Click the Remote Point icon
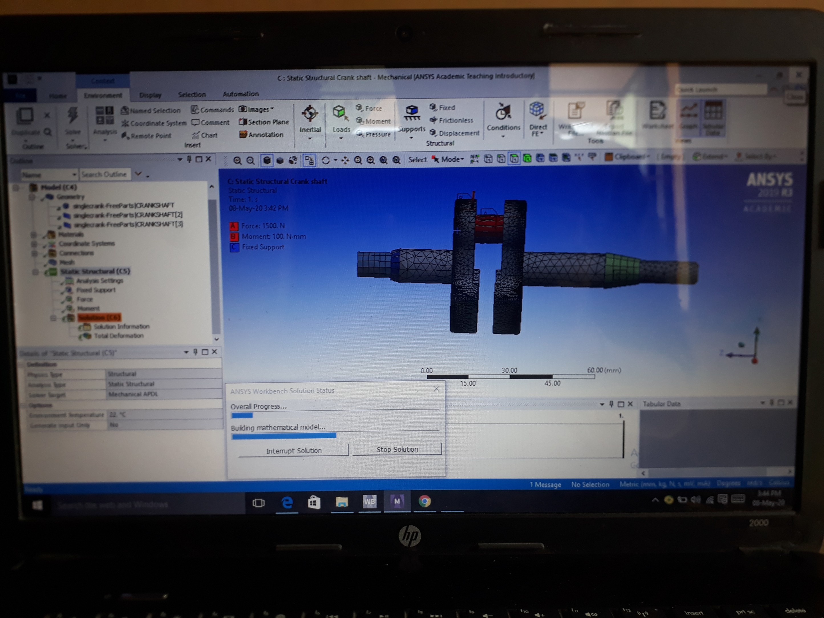Screen dimensions: 824x618 tap(125, 135)
